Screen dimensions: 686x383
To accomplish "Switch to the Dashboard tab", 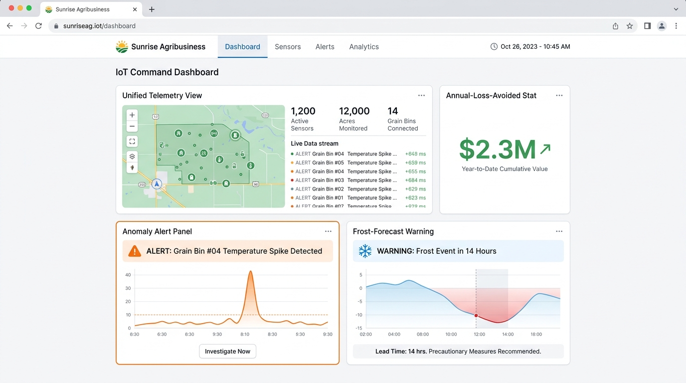I will coord(242,47).
